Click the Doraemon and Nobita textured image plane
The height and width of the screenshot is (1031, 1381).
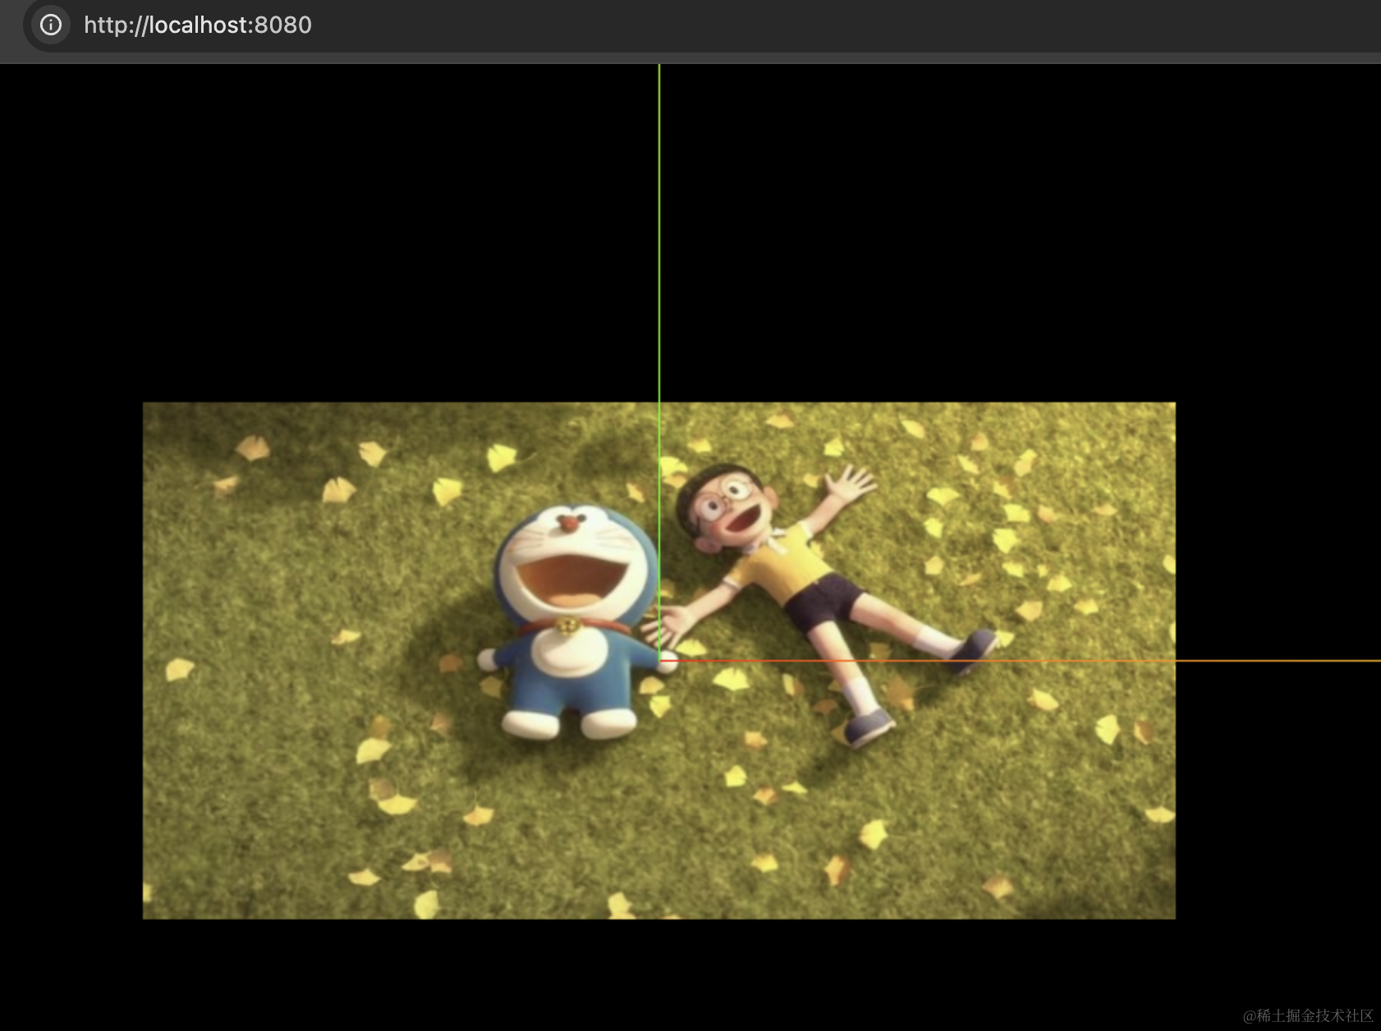point(659,661)
